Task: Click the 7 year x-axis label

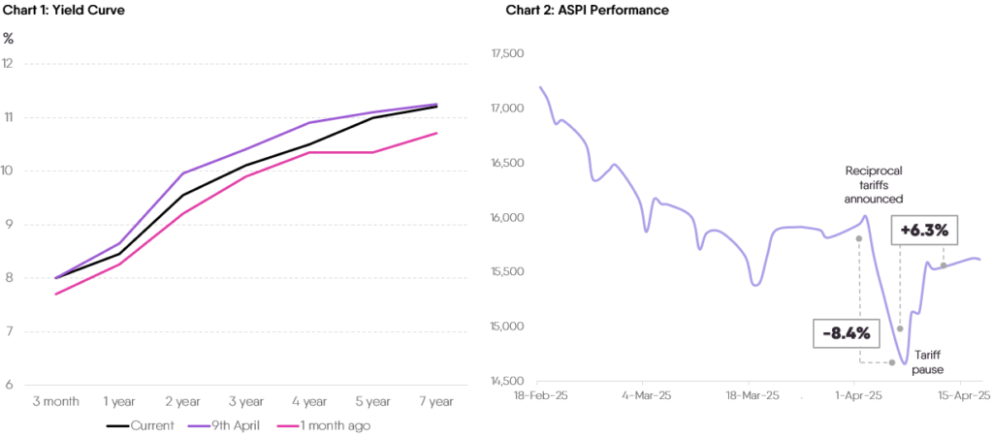Action: (x=436, y=400)
